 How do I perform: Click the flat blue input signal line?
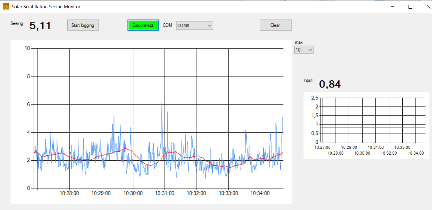click(374, 127)
